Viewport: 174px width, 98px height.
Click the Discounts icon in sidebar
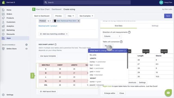(x=3, y=34)
